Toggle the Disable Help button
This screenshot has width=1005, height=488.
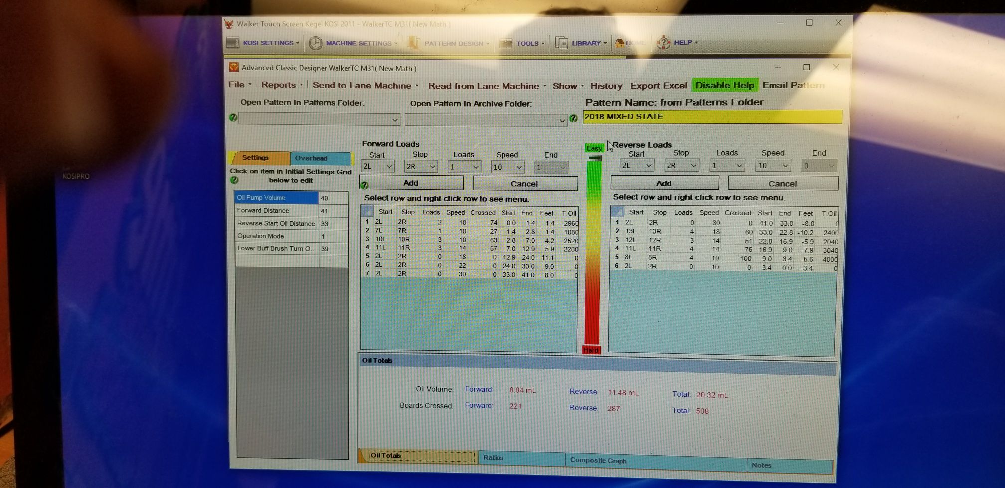[725, 85]
